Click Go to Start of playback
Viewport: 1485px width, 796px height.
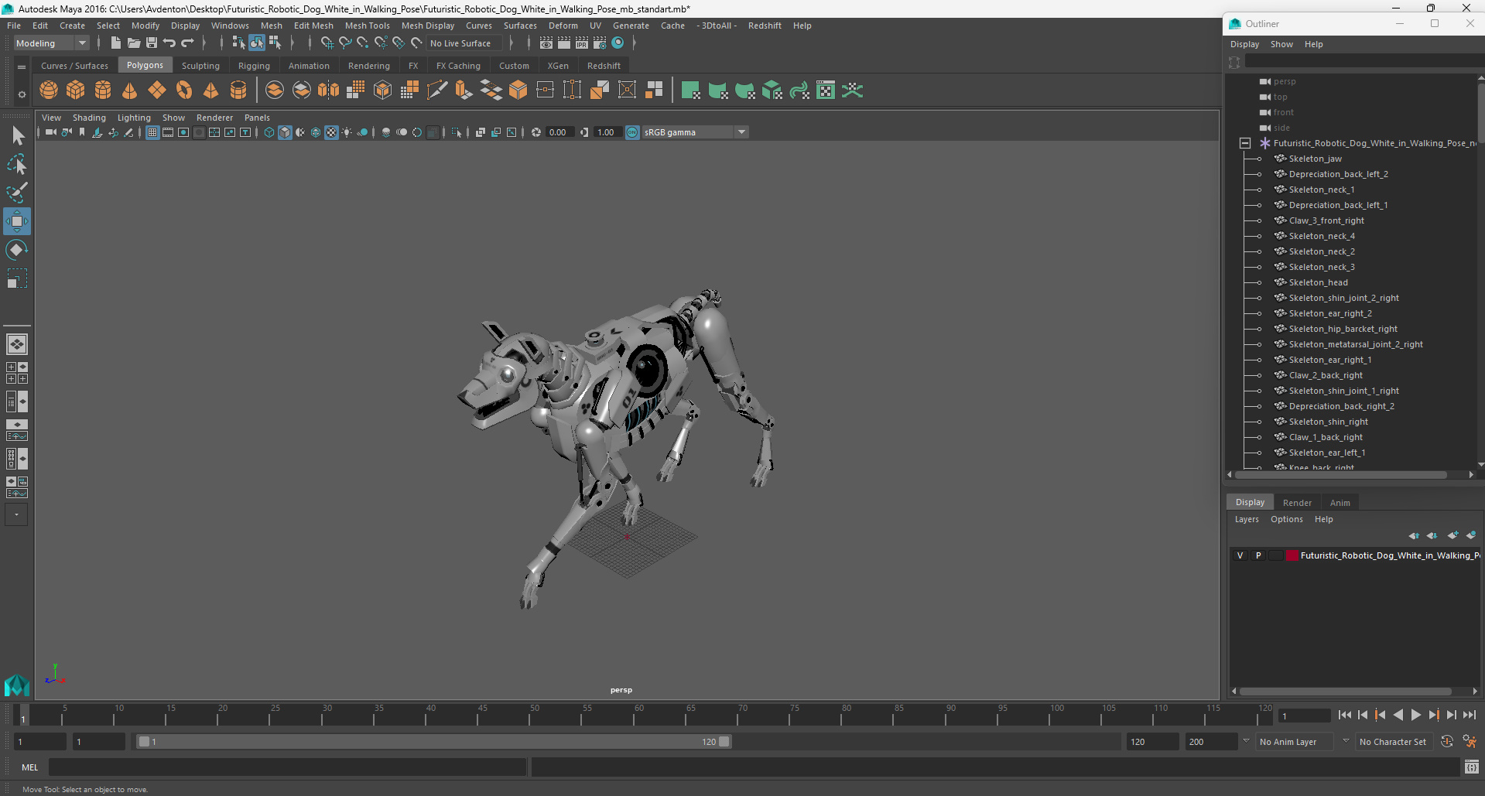[1345, 716]
